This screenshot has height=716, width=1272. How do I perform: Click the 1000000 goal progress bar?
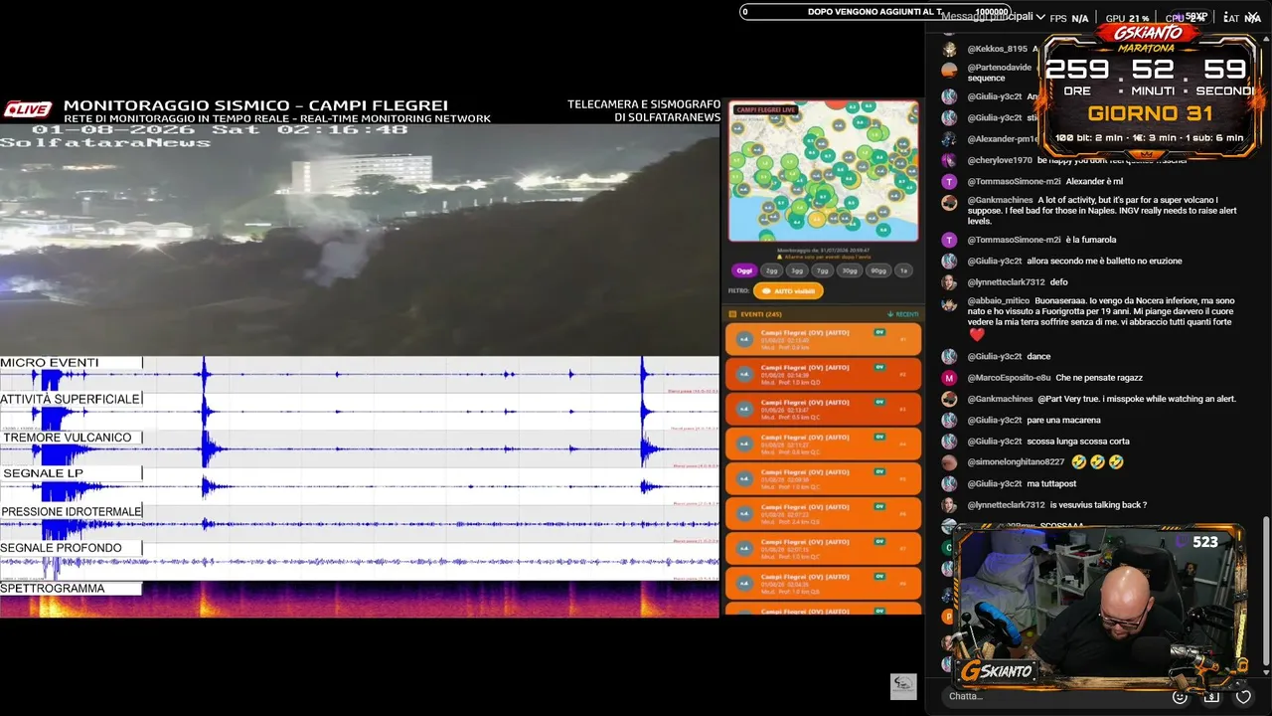876,12
